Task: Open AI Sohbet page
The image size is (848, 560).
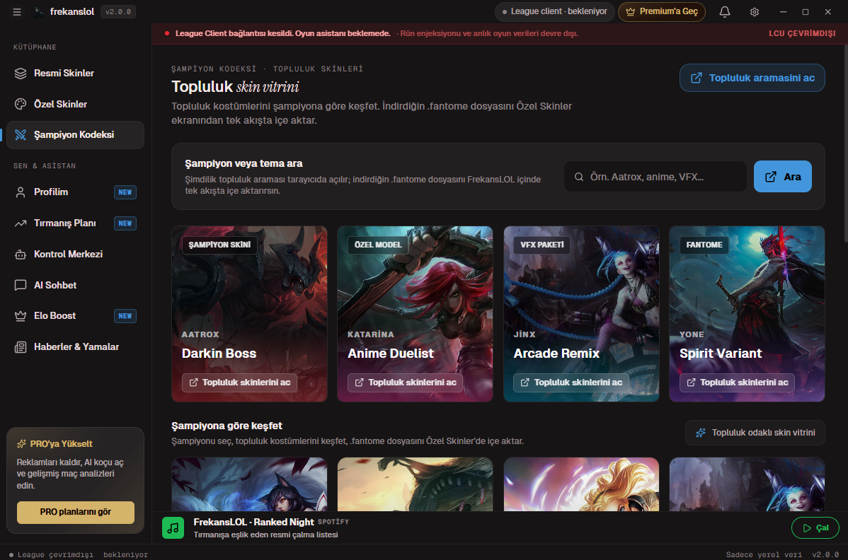Action: point(75,285)
